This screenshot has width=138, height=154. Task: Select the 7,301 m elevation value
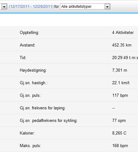(x=119, y=70)
